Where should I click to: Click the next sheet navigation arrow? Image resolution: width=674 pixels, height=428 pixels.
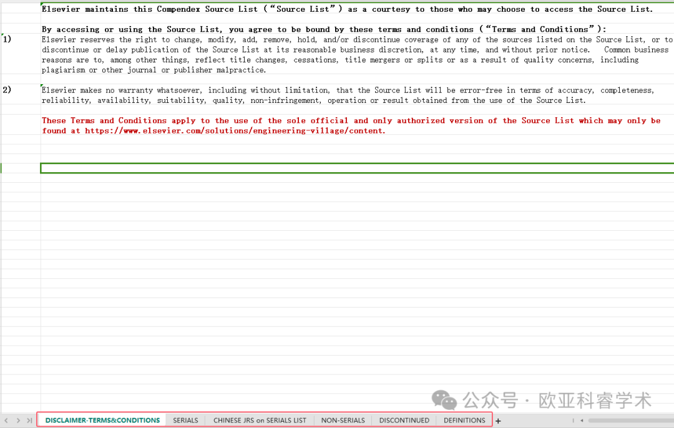(x=18, y=421)
